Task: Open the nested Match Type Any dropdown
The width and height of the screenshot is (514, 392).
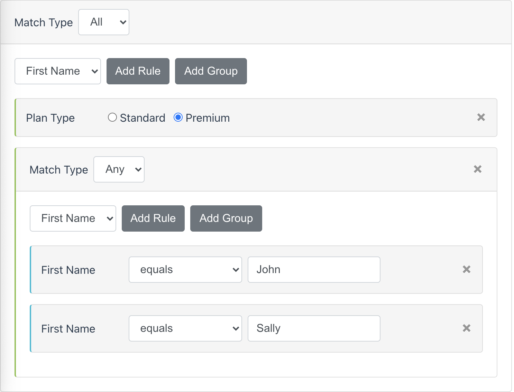Action: 119,169
